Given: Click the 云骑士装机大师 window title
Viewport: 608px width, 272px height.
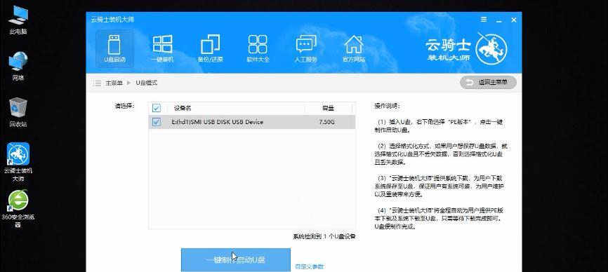Looking at the screenshot, I should pos(112,20).
